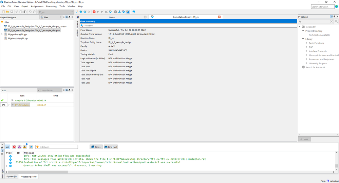This screenshot has height=183, width=339.
Task: Click the Start Compilation play icon
Action: [98, 12]
